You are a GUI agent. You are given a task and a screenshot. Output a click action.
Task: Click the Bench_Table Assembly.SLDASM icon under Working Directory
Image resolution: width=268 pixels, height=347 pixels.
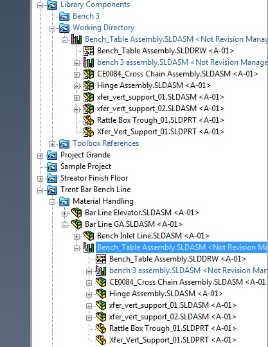click(76, 39)
